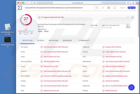Click the 433.69 KB file size
The width and height of the screenshot is (140, 94).
94,25
